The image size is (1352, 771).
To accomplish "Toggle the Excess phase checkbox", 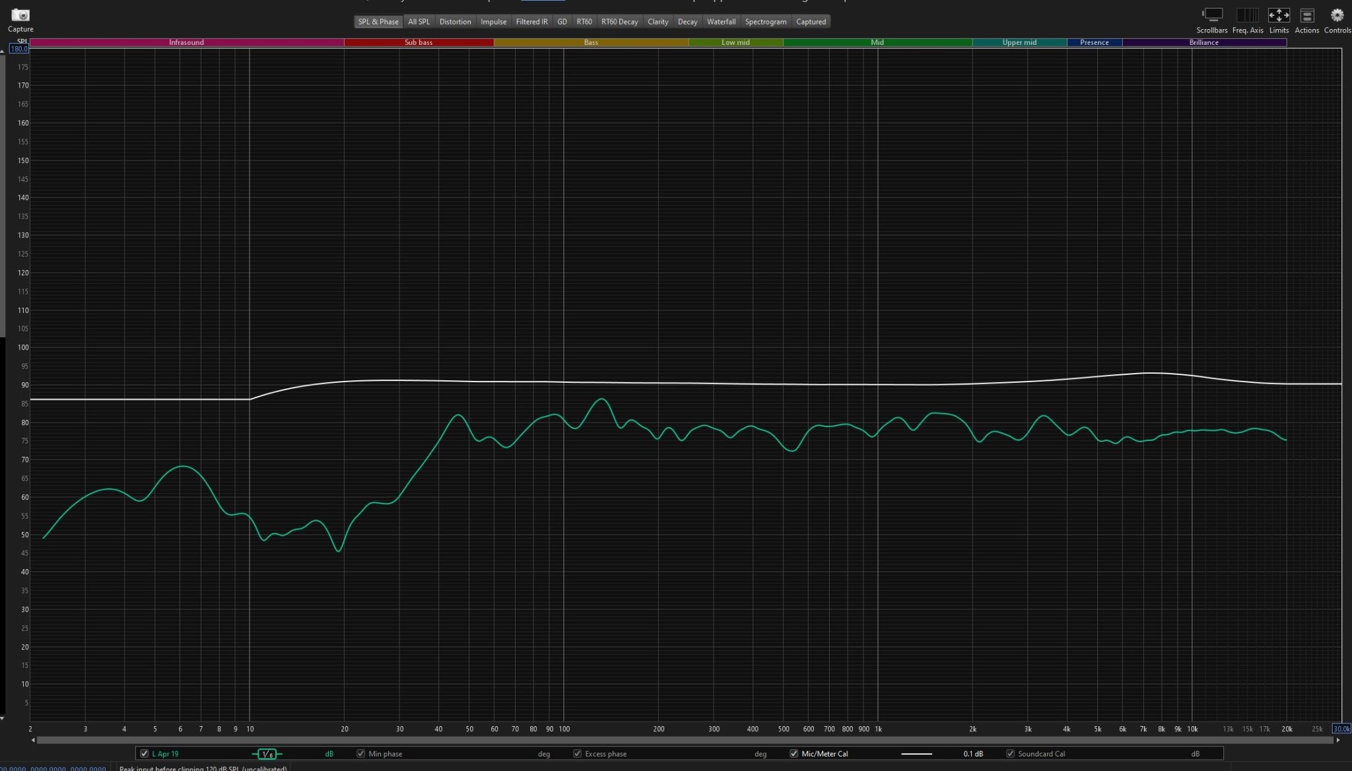I will tap(578, 754).
